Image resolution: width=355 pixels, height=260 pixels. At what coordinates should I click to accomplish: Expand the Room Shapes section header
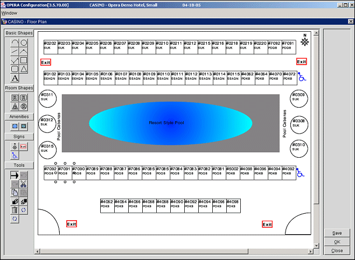pyautogui.click(x=19, y=88)
